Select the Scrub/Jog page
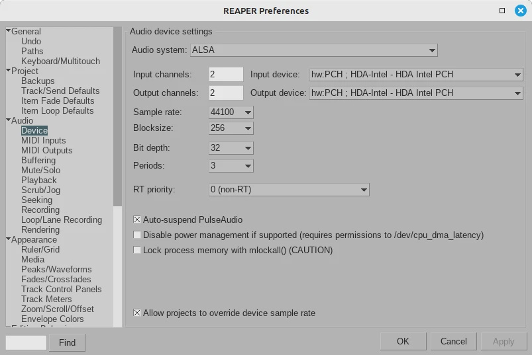Viewport: 532px width, 355px height. coord(40,190)
